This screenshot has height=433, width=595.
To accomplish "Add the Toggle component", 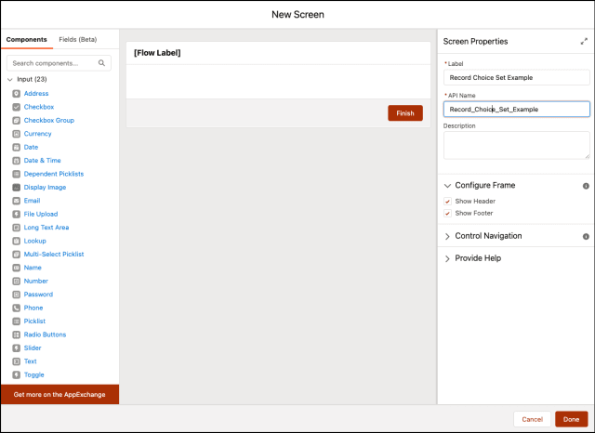I will tap(33, 375).
